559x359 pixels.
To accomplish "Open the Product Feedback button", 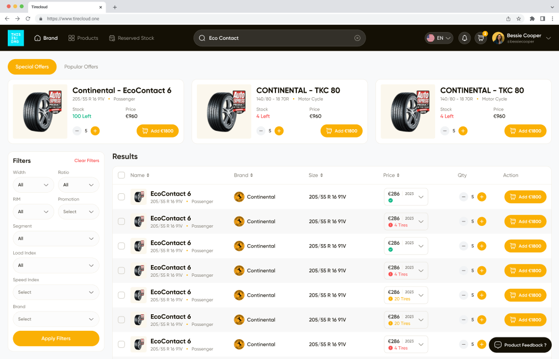I will coord(520,345).
